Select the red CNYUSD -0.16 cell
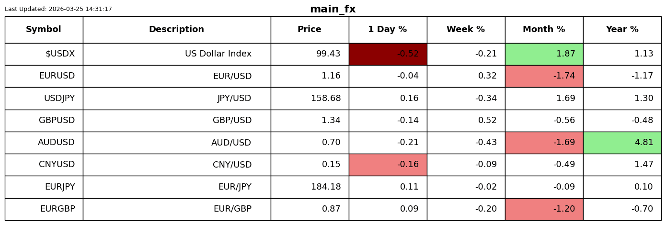The height and width of the screenshot is (225, 666). tap(388, 165)
